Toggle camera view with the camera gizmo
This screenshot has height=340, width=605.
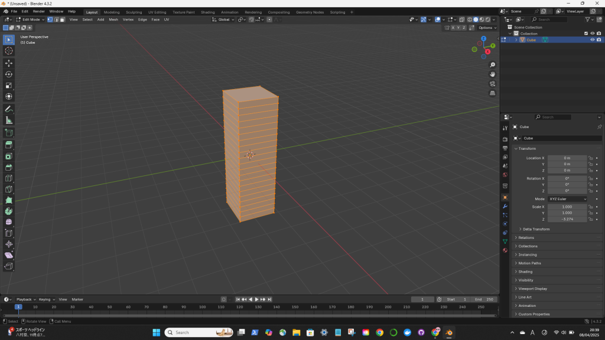493,84
